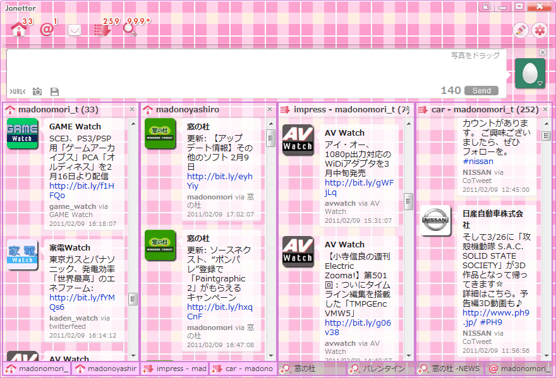
Task: Open link http://www.ph9.jp/
Action: pos(496,317)
